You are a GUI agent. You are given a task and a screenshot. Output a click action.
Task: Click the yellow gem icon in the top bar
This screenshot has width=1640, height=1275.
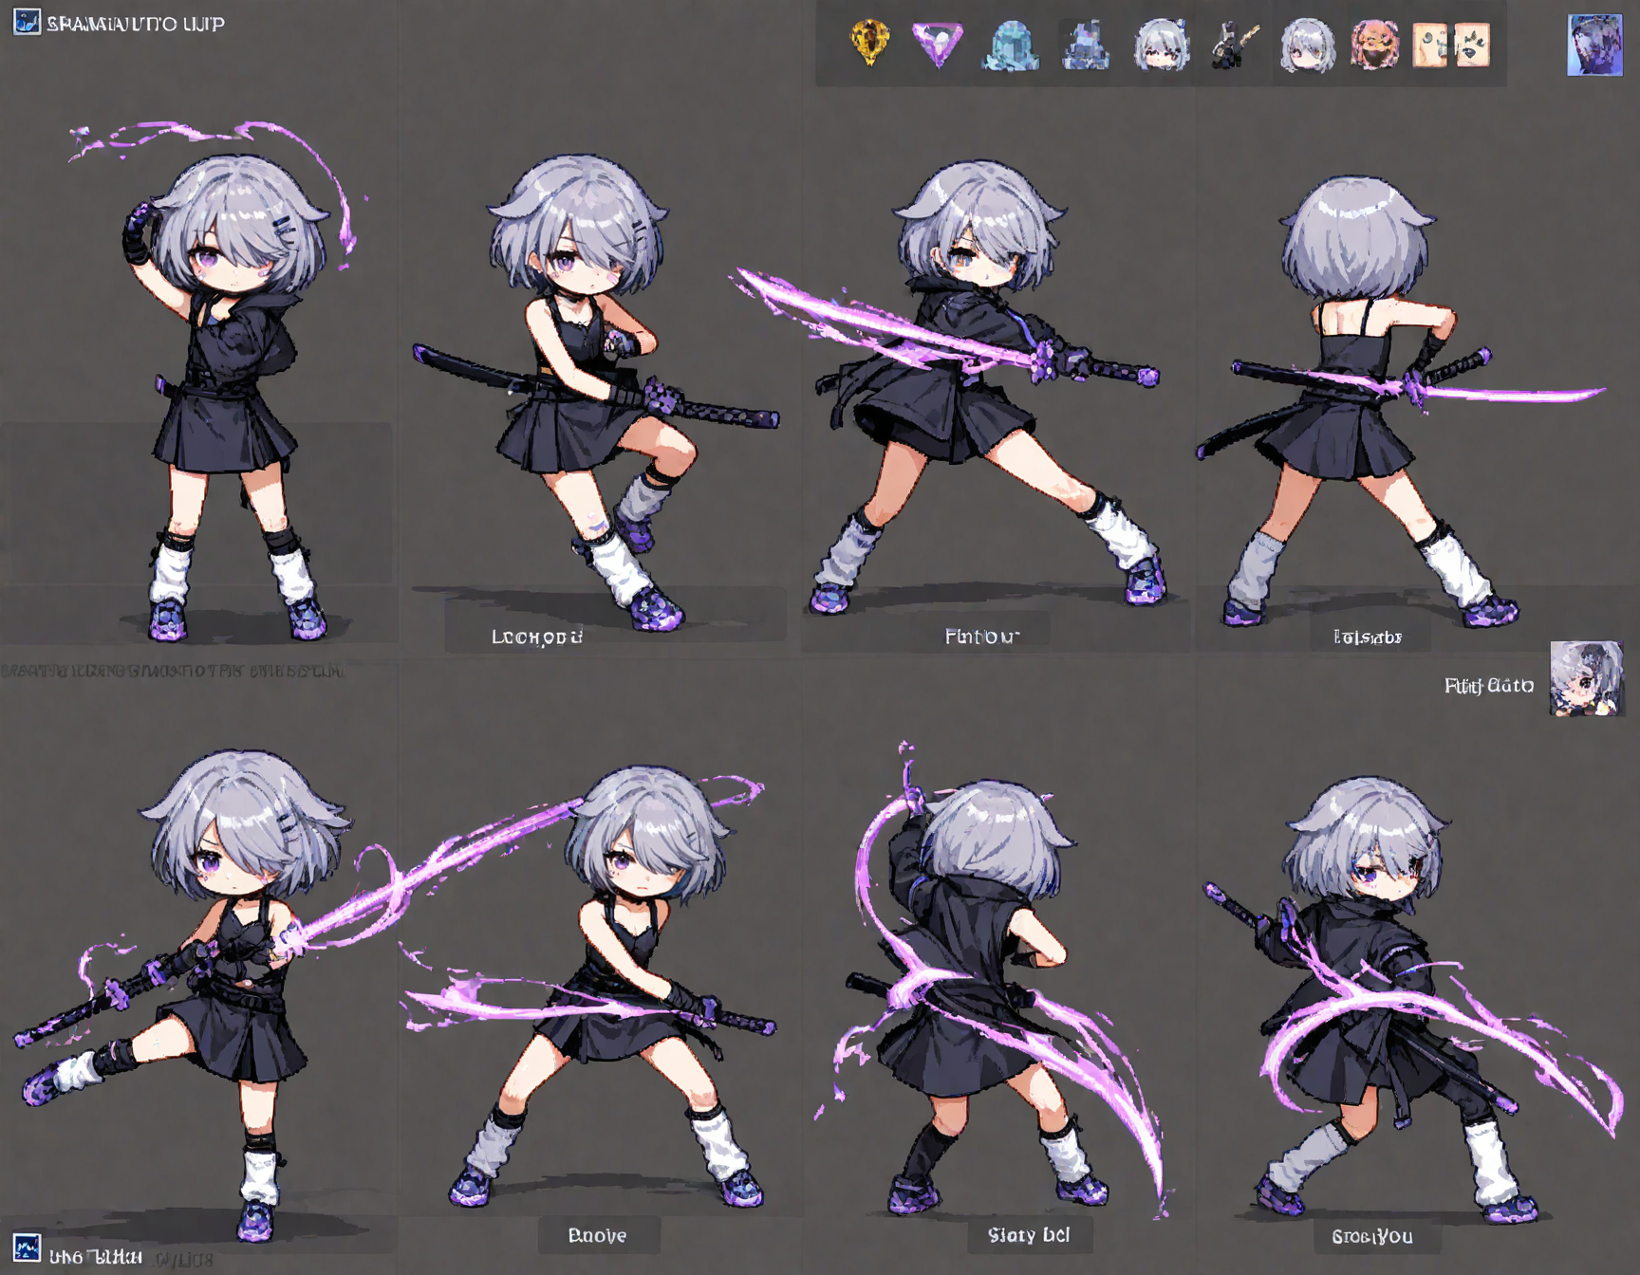point(869,44)
